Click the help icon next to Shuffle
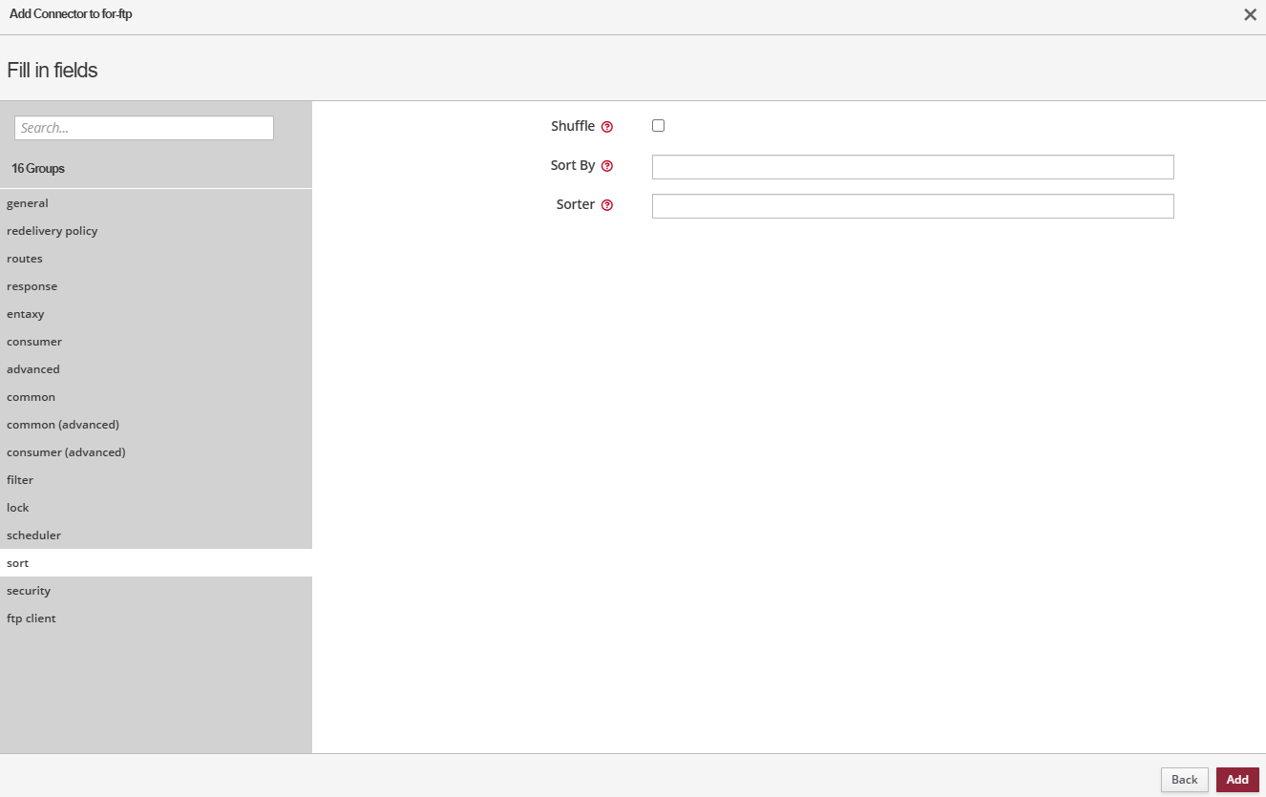This screenshot has height=797, width=1266. coord(607,127)
